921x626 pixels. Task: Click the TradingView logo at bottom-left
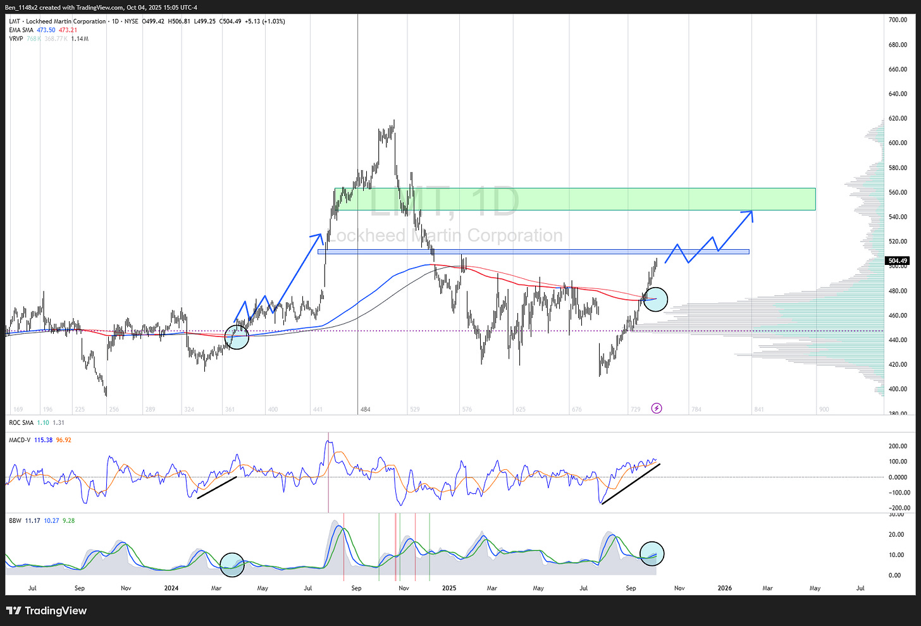[x=46, y=611]
